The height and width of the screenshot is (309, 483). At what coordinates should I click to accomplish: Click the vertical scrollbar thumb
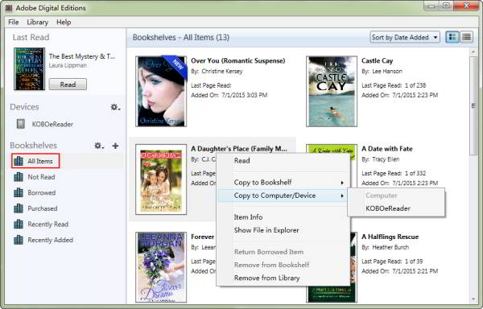click(x=473, y=105)
